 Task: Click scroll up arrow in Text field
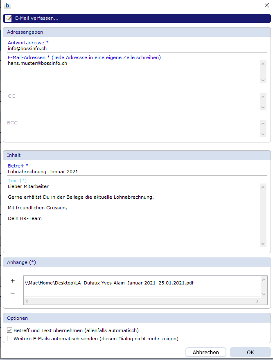263,187
